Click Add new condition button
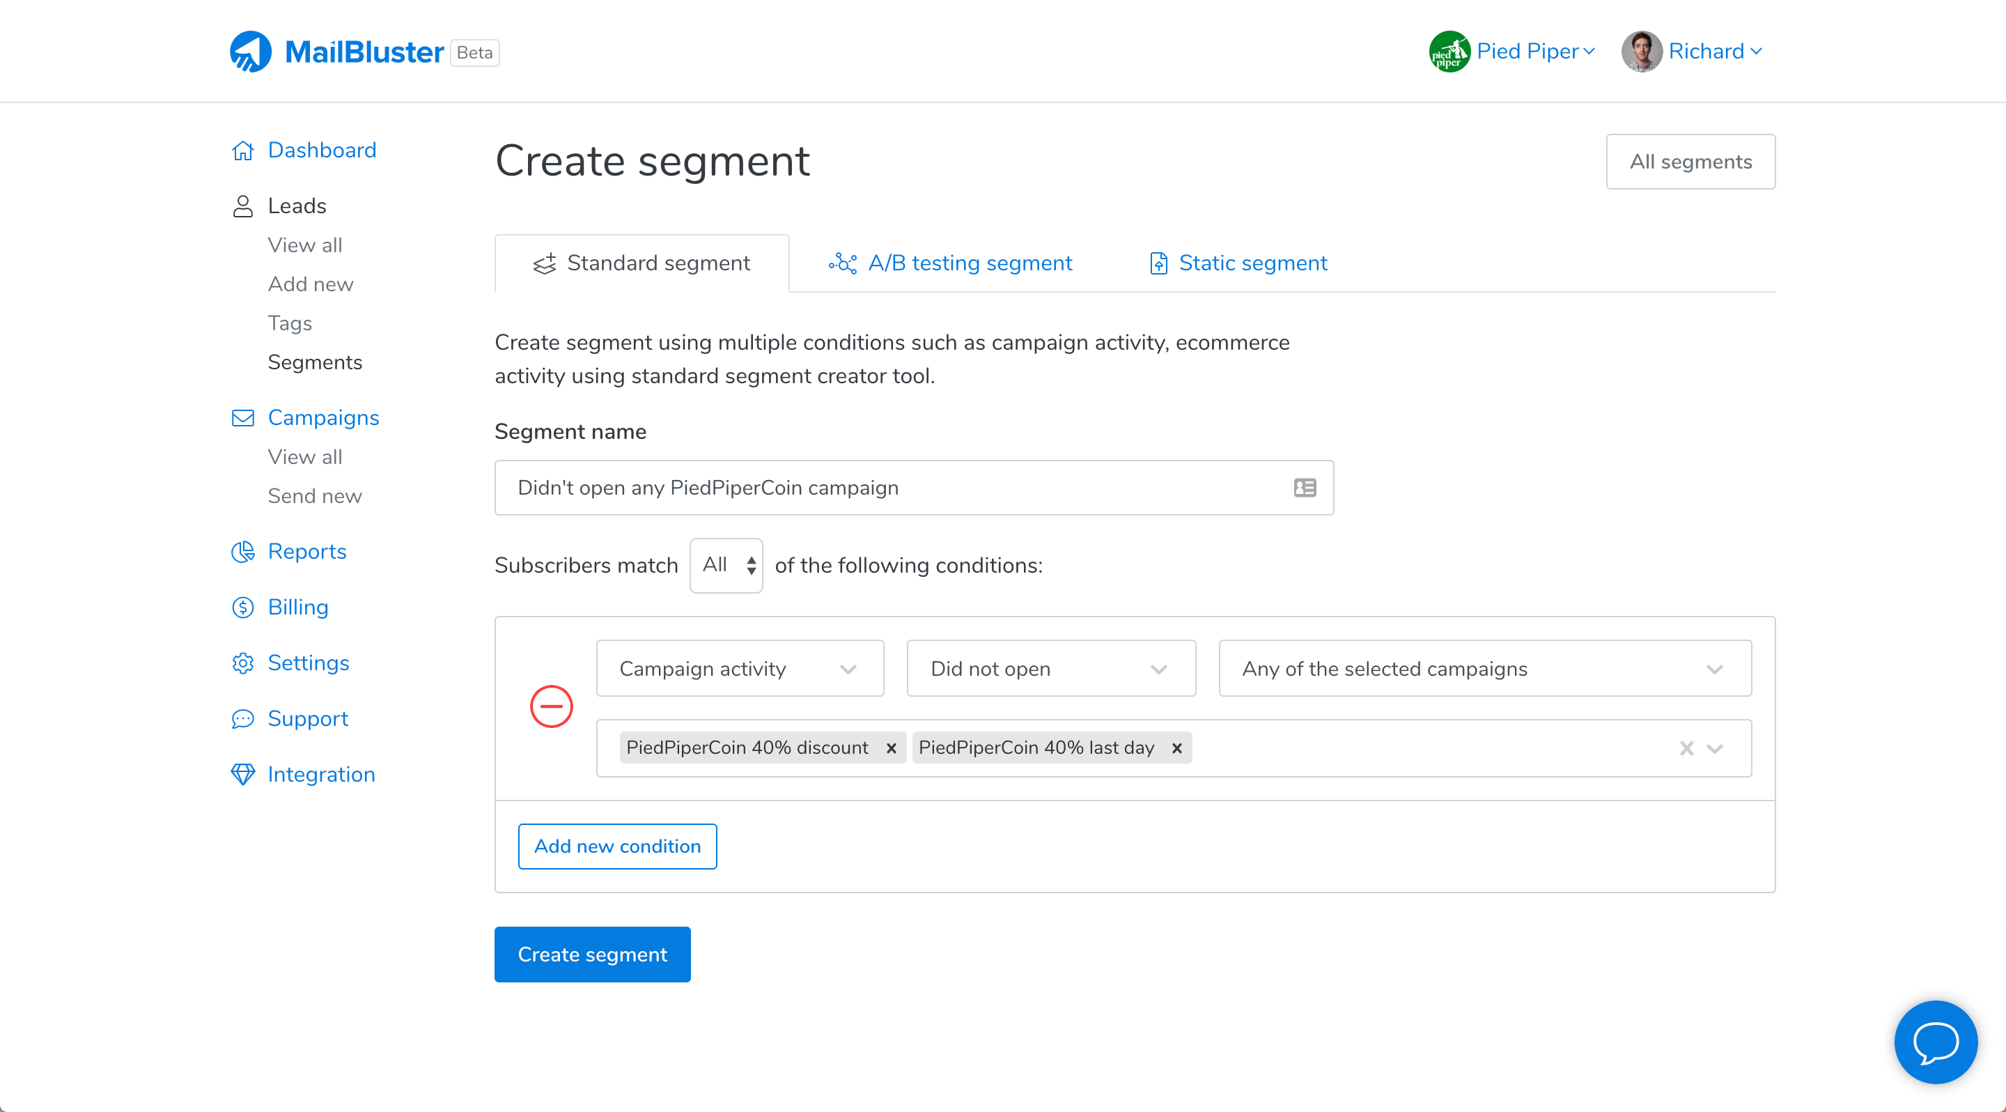This screenshot has width=2006, height=1112. pos(616,846)
